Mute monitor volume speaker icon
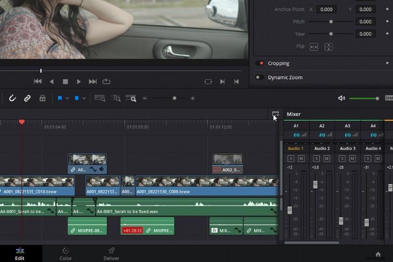The width and height of the screenshot is (393, 262). (x=341, y=98)
